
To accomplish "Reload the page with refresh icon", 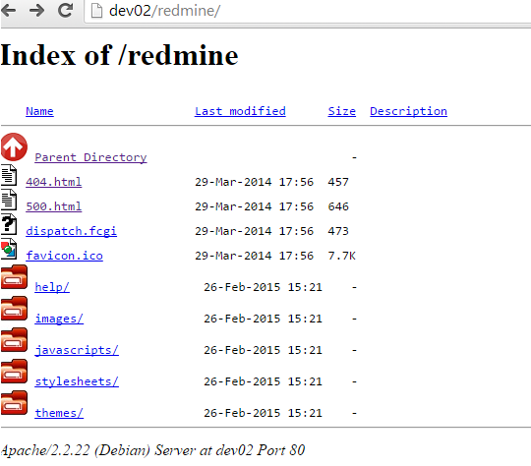I will (x=65, y=10).
